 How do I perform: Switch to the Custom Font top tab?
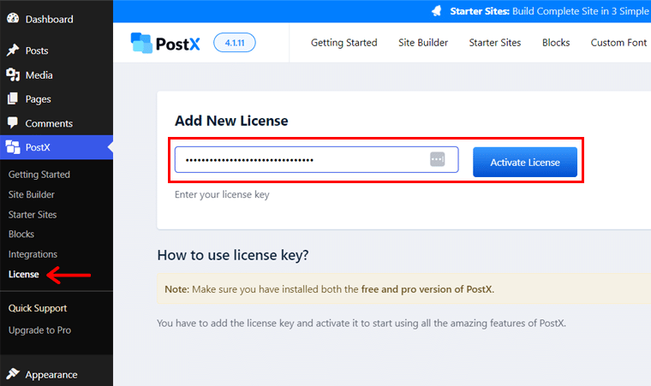[x=618, y=43]
